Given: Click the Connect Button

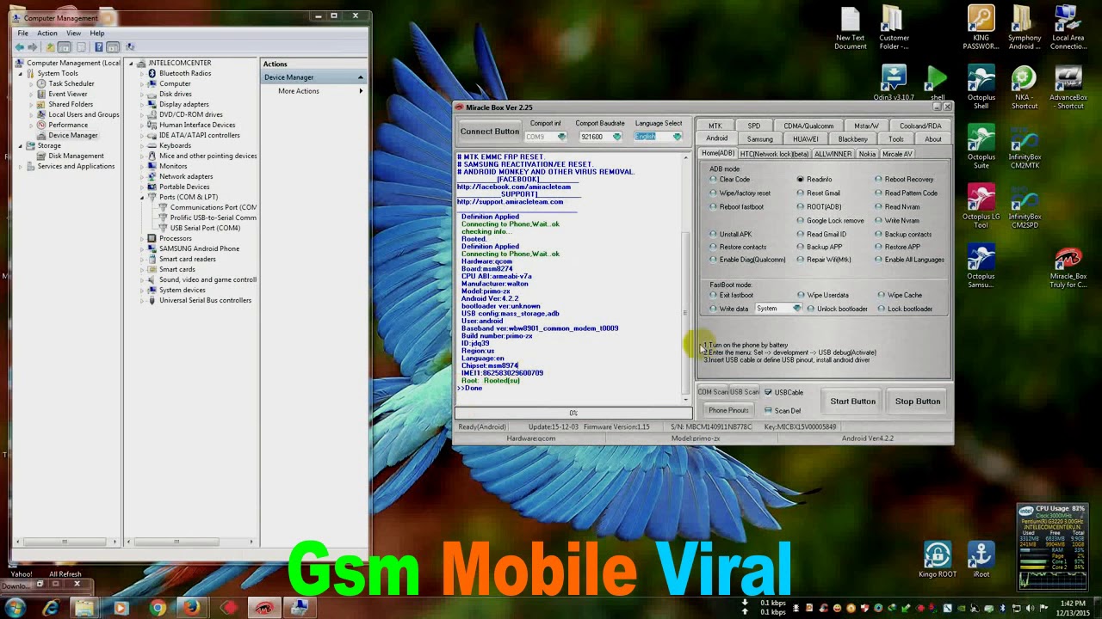Looking at the screenshot, I should point(489,132).
